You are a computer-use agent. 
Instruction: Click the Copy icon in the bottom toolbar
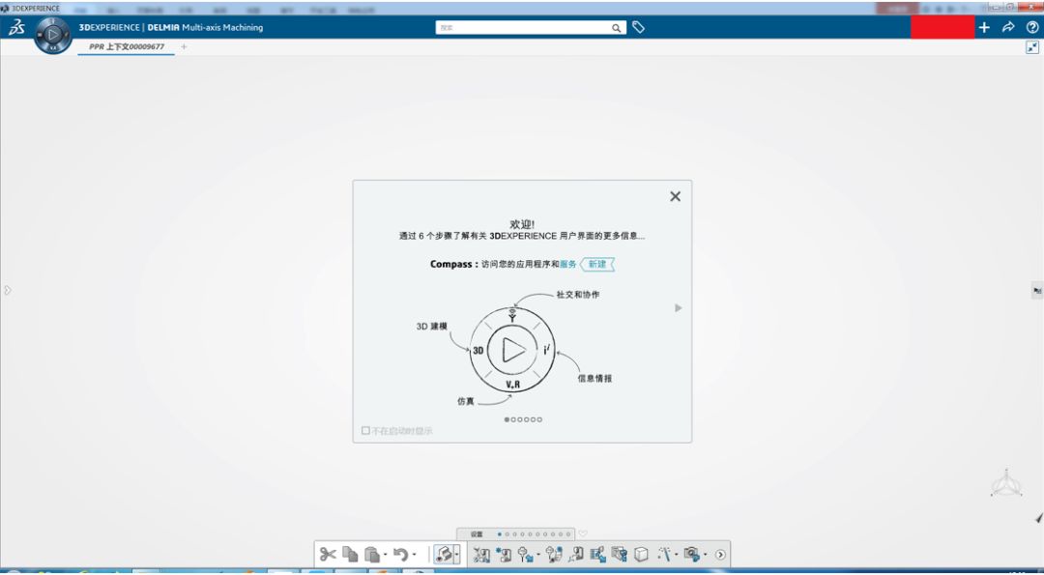[350, 554]
